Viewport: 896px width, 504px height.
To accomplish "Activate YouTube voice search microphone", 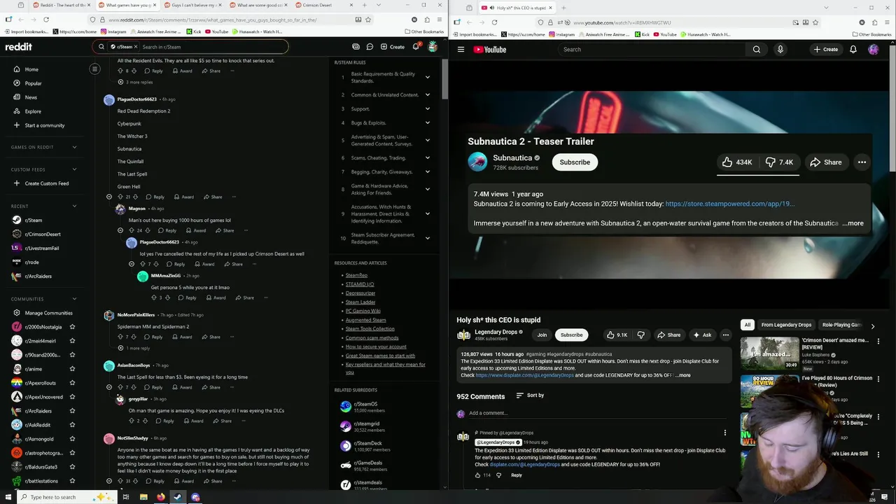I will pyautogui.click(x=780, y=50).
